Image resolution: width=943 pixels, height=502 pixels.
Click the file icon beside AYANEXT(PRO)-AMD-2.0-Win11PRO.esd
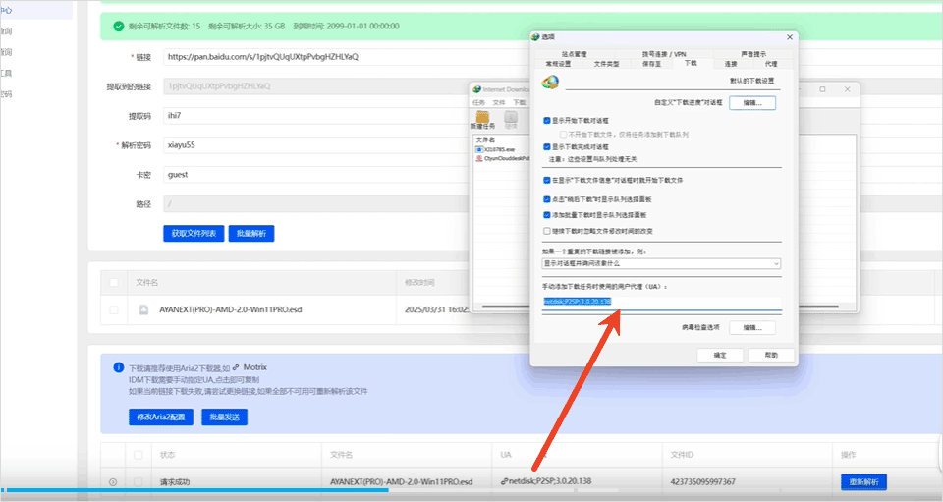142,309
